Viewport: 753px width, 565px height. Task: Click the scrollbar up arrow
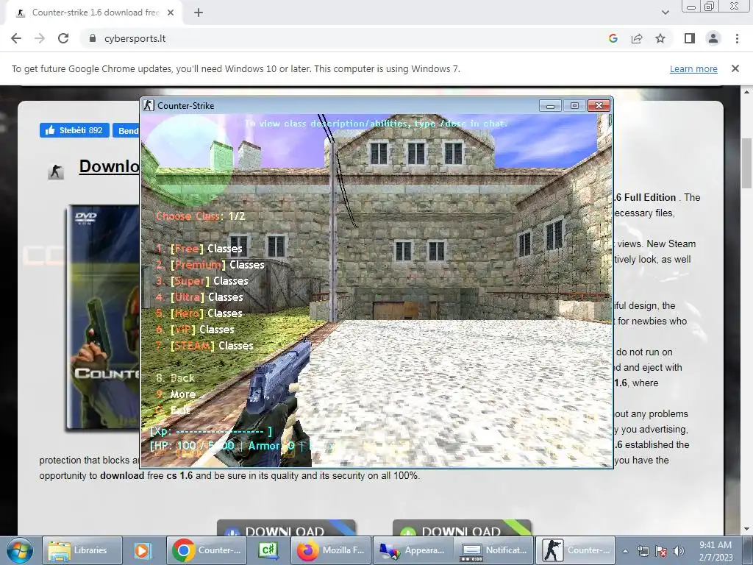coord(746,91)
